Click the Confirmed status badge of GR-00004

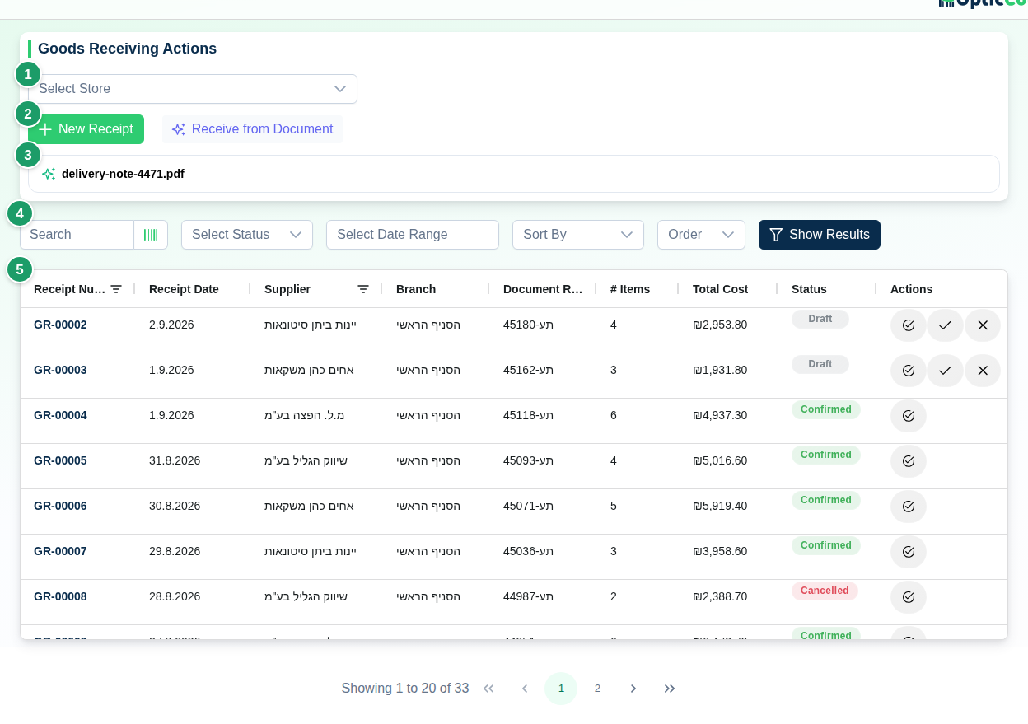tap(826, 409)
